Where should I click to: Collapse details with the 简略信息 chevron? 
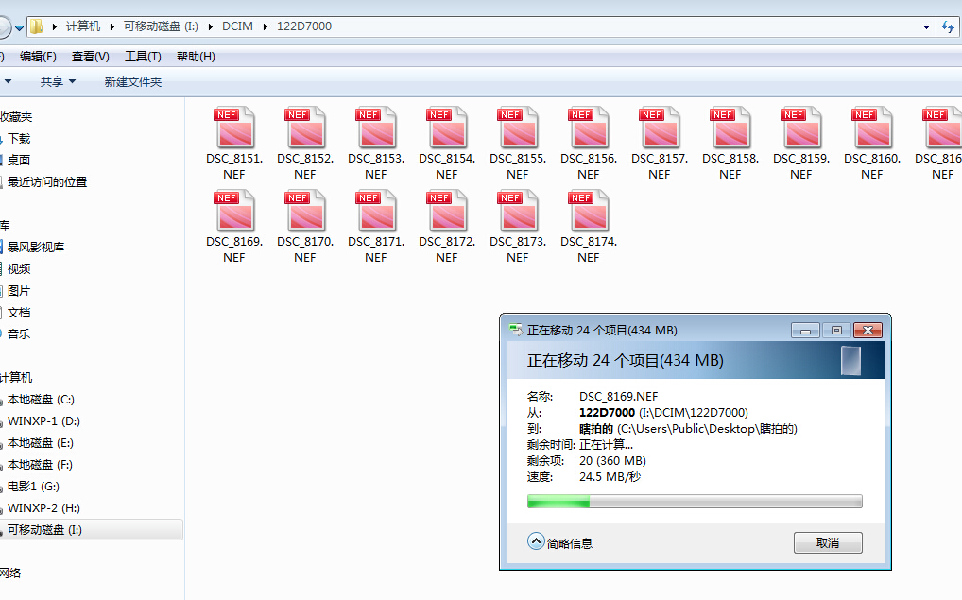(536, 542)
